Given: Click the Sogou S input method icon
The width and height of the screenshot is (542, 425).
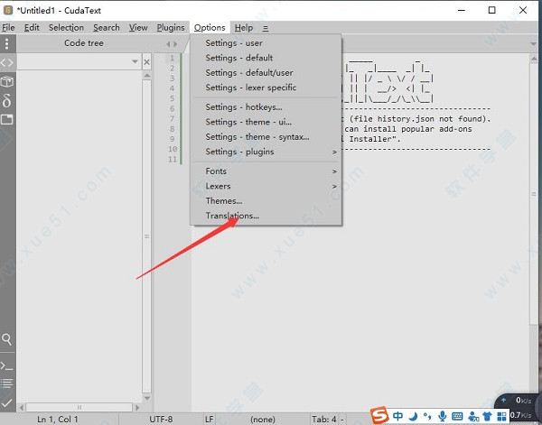Looking at the screenshot, I should coord(380,415).
